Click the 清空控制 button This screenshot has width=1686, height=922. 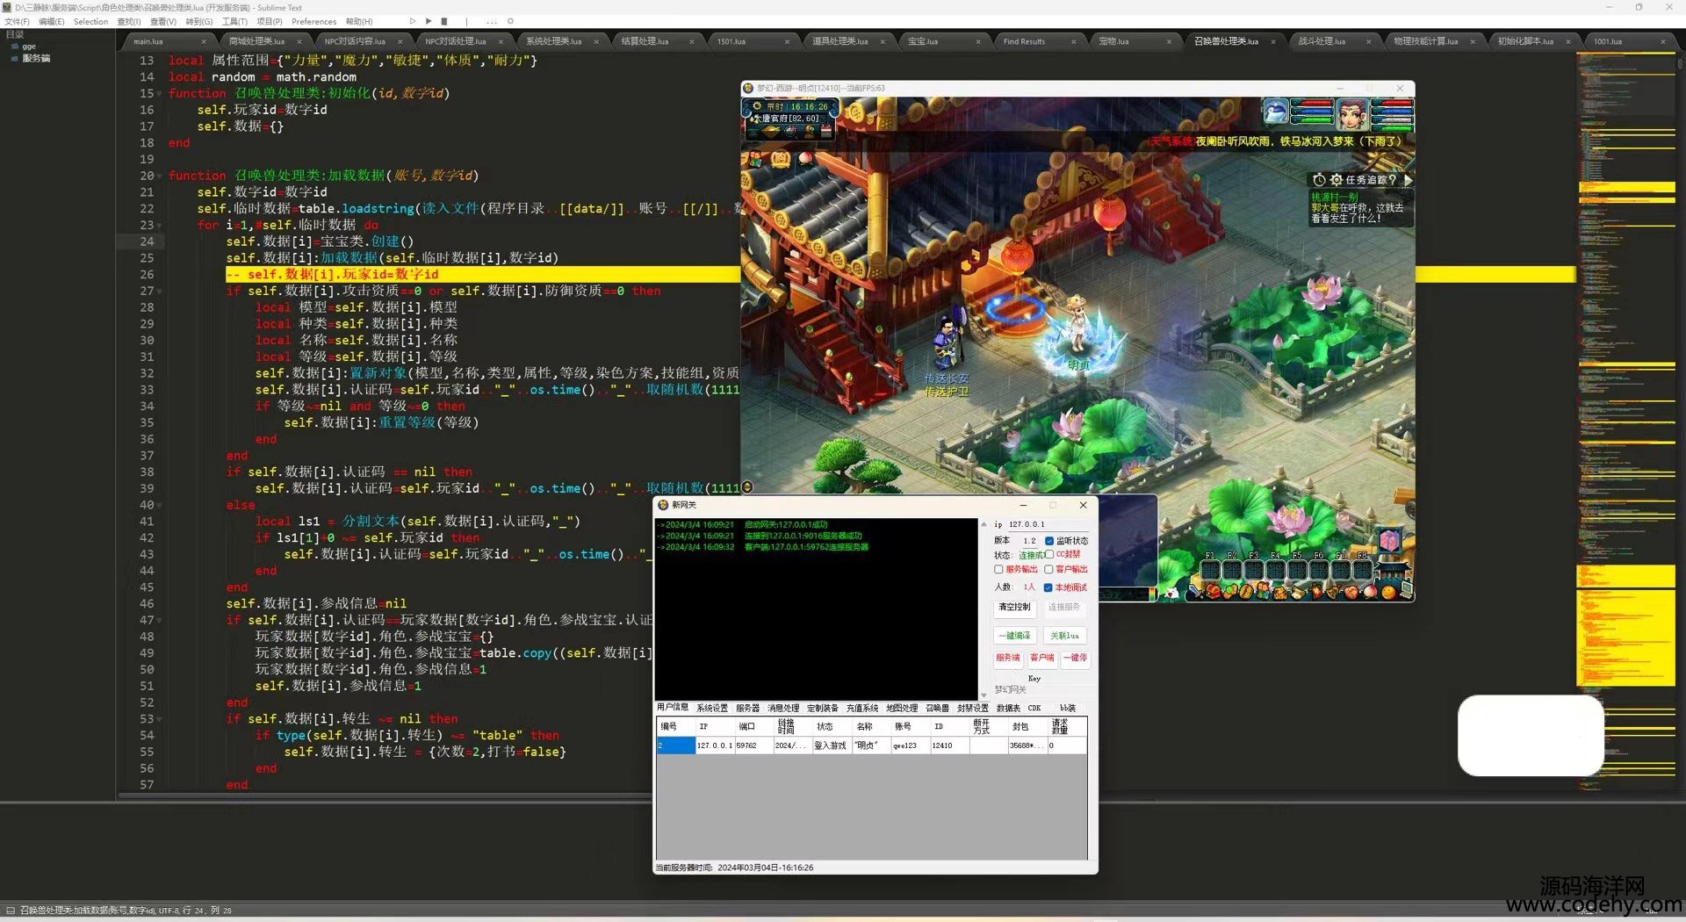pyautogui.click(x=1015, y=607)
